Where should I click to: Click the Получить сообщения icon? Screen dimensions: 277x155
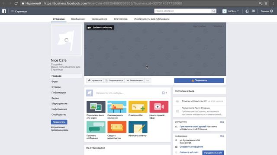[x=96, y=127]
